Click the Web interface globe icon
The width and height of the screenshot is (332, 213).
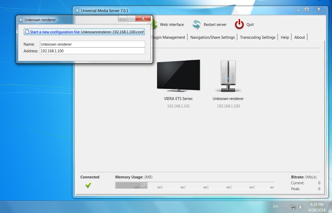[154, 25]
